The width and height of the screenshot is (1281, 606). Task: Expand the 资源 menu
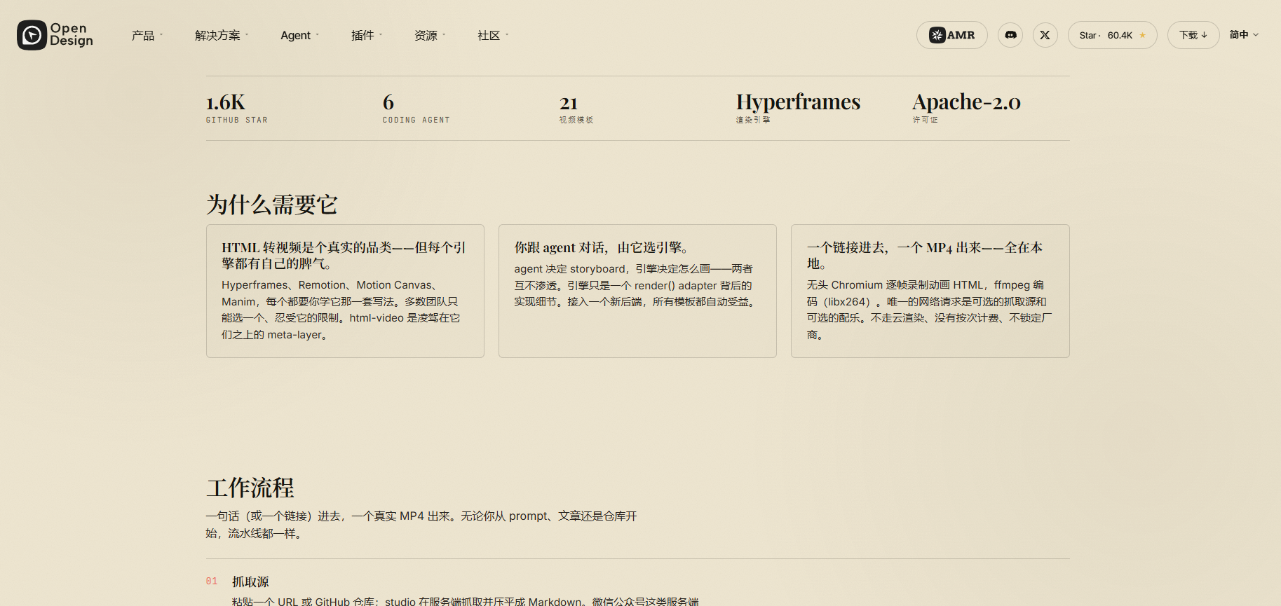pos(430,35)
